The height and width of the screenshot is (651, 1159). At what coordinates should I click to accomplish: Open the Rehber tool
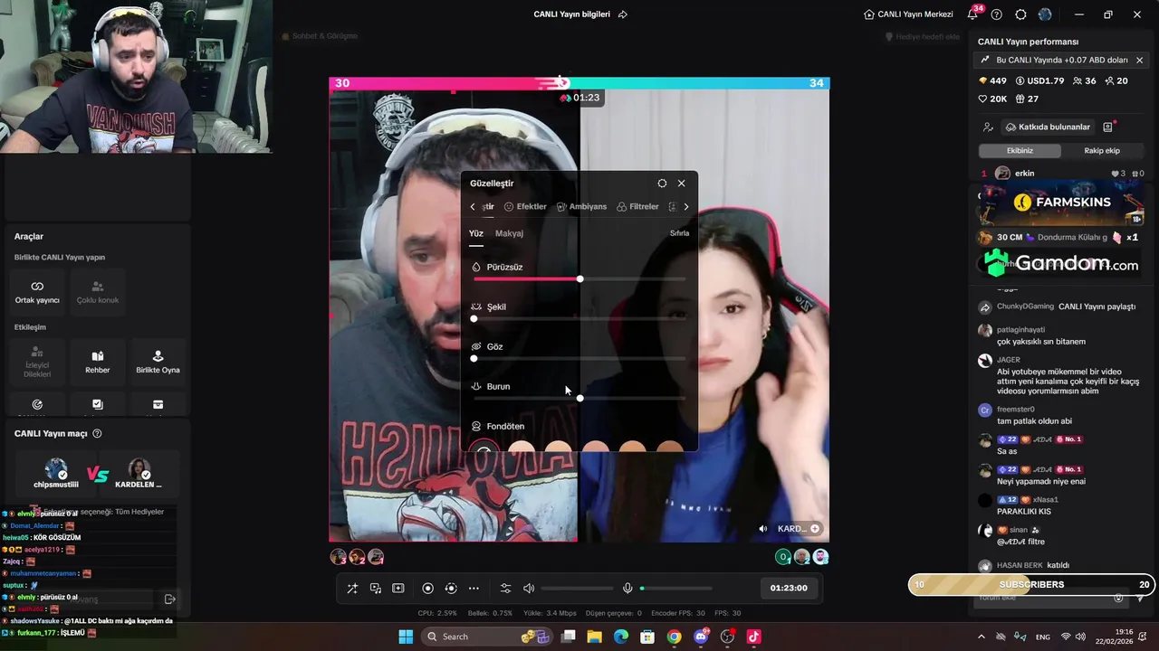click(x=97, y=362)
